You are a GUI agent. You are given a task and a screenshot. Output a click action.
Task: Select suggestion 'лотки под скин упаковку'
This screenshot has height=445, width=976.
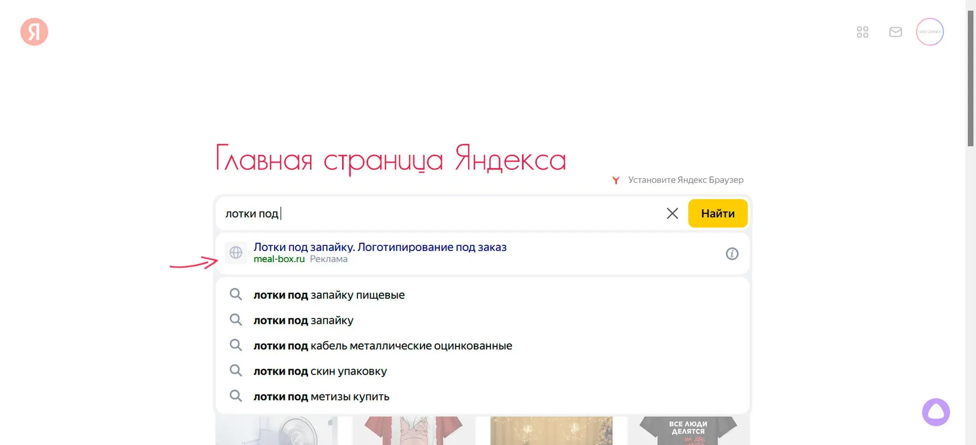point(320,372)
